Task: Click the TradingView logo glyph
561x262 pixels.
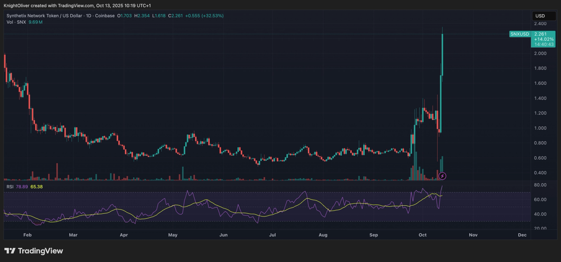Action: (10, 251)
